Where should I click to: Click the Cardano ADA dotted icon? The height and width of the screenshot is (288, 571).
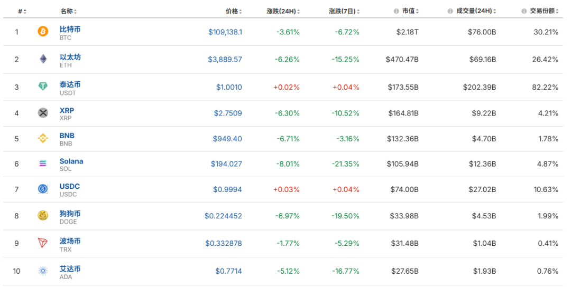[x=43, y=271]
